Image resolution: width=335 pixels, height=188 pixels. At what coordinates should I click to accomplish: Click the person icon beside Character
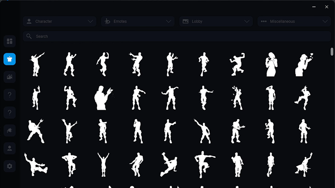29,21
